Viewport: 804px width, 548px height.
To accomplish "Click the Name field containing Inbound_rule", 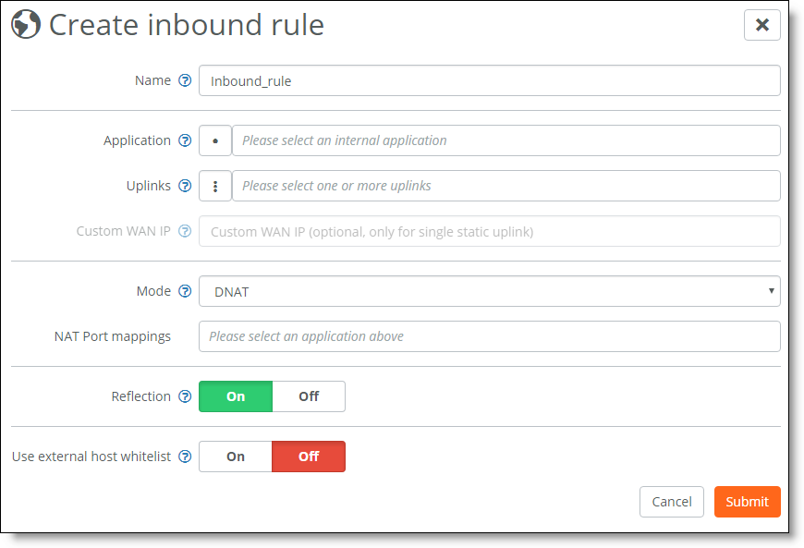I will pos(489,80).
